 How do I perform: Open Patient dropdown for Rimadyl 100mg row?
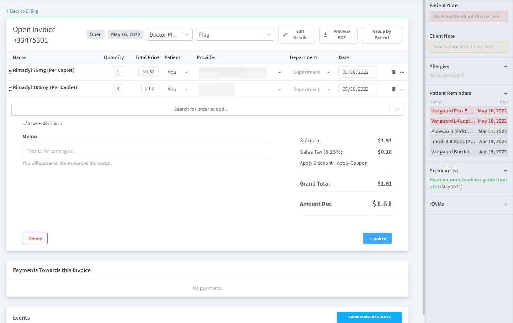click(x=178, y=89)
